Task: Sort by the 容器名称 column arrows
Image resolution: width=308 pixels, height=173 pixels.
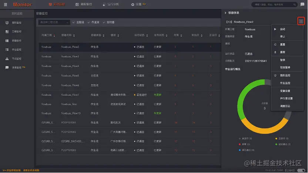Action: (x=74, y=35)
